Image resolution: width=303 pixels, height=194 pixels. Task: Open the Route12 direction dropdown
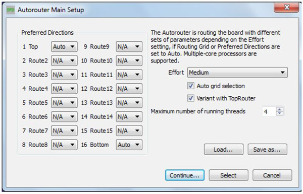pos(129,89)
